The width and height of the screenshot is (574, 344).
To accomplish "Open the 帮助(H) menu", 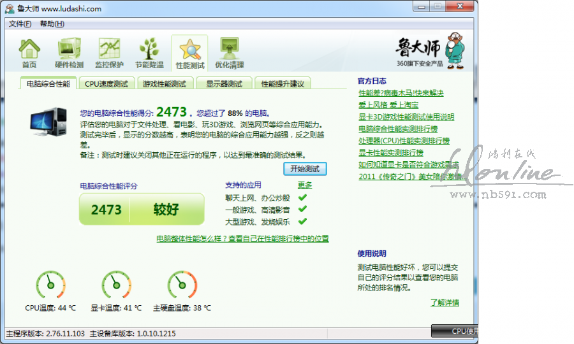I will [52, 24].
